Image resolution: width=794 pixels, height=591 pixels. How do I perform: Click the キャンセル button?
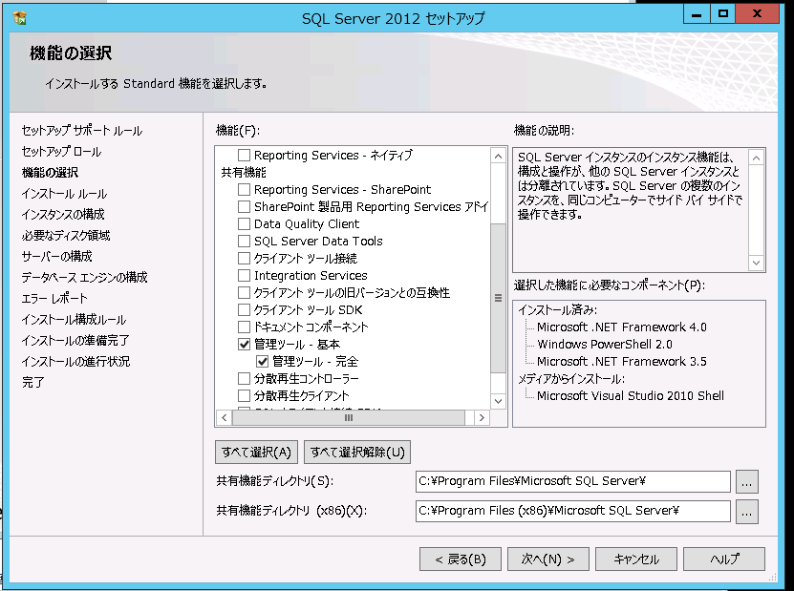tap(636, 559)
